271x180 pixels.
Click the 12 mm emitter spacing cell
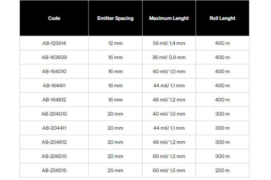[115, 44]
